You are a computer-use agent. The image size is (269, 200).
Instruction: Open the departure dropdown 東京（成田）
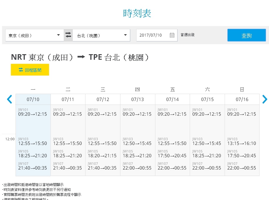point(34,35)
